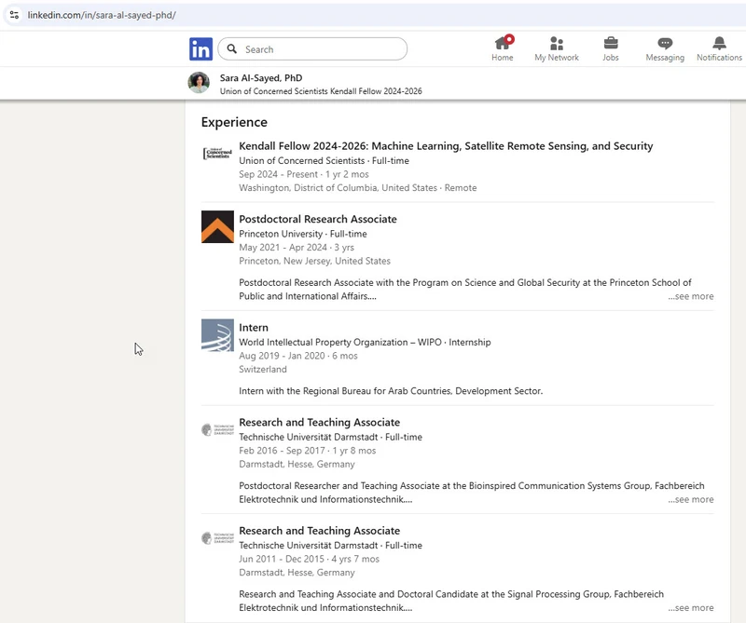Image resolution: width=746 pixels, height=623 pixels.
Task: Click May 2021 - Apr 2024 date text
Action: point(283,248)
